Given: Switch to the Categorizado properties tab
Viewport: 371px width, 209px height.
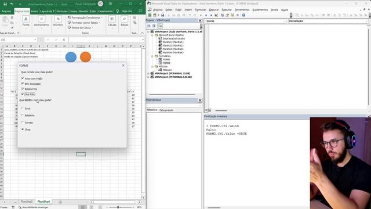Looking at the screenshot, I should tap(166, 110).
